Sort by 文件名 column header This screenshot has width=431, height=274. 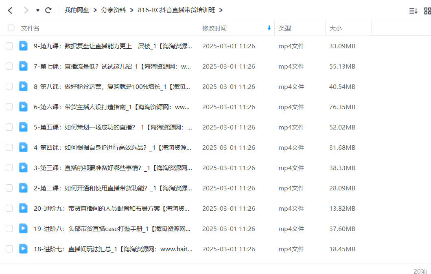(x=30, y=28)
